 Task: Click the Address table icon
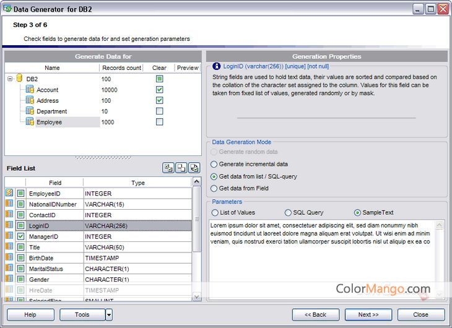point(30,100)
